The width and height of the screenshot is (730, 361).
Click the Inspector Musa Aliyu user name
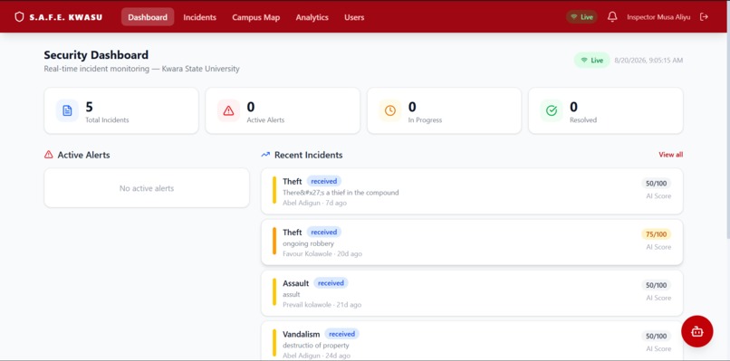click(x=658, y=17)
